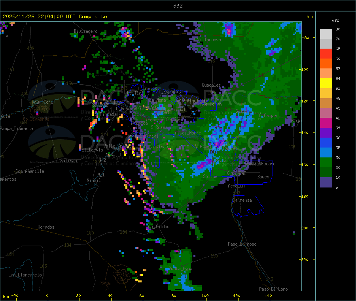Click the timestamp 2025/11/26 22:04:00 UTC Composite
Screen dimensions: 356x301
pos(55,17)
